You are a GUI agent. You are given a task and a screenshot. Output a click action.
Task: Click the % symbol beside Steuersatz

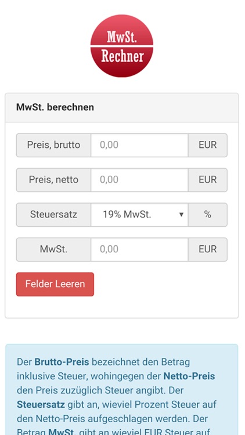[x=207, y=215]
